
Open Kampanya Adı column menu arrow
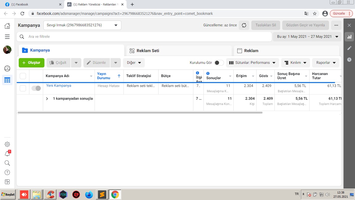[91, 76]
